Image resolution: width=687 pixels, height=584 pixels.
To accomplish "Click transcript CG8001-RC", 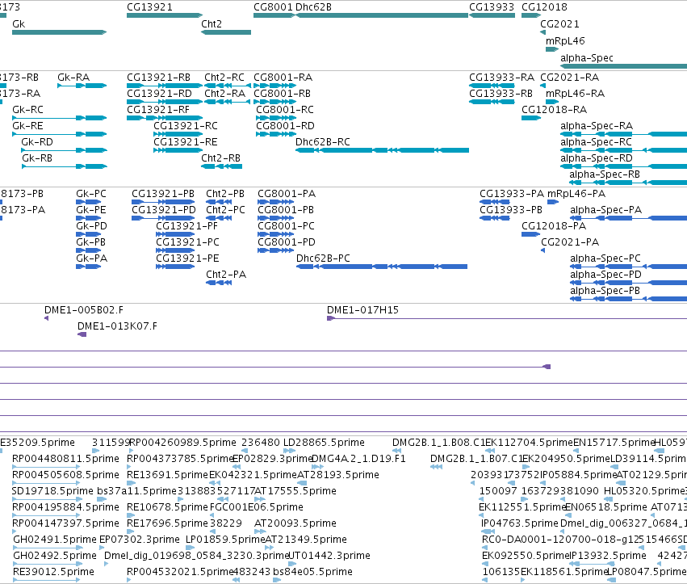I will click(276, 118).
